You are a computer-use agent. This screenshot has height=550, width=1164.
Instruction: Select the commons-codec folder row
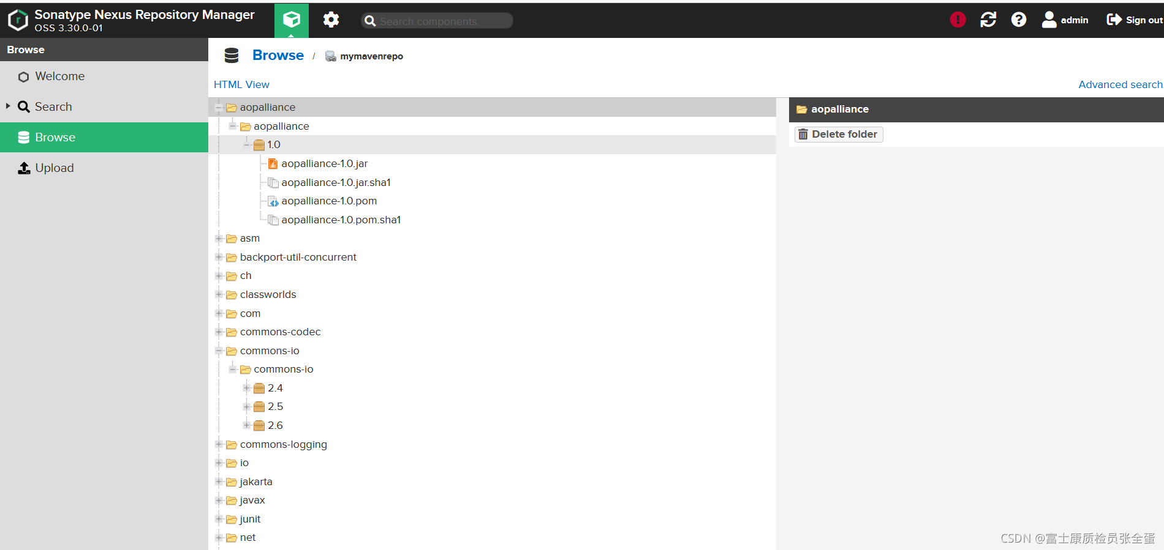[492, 332]
